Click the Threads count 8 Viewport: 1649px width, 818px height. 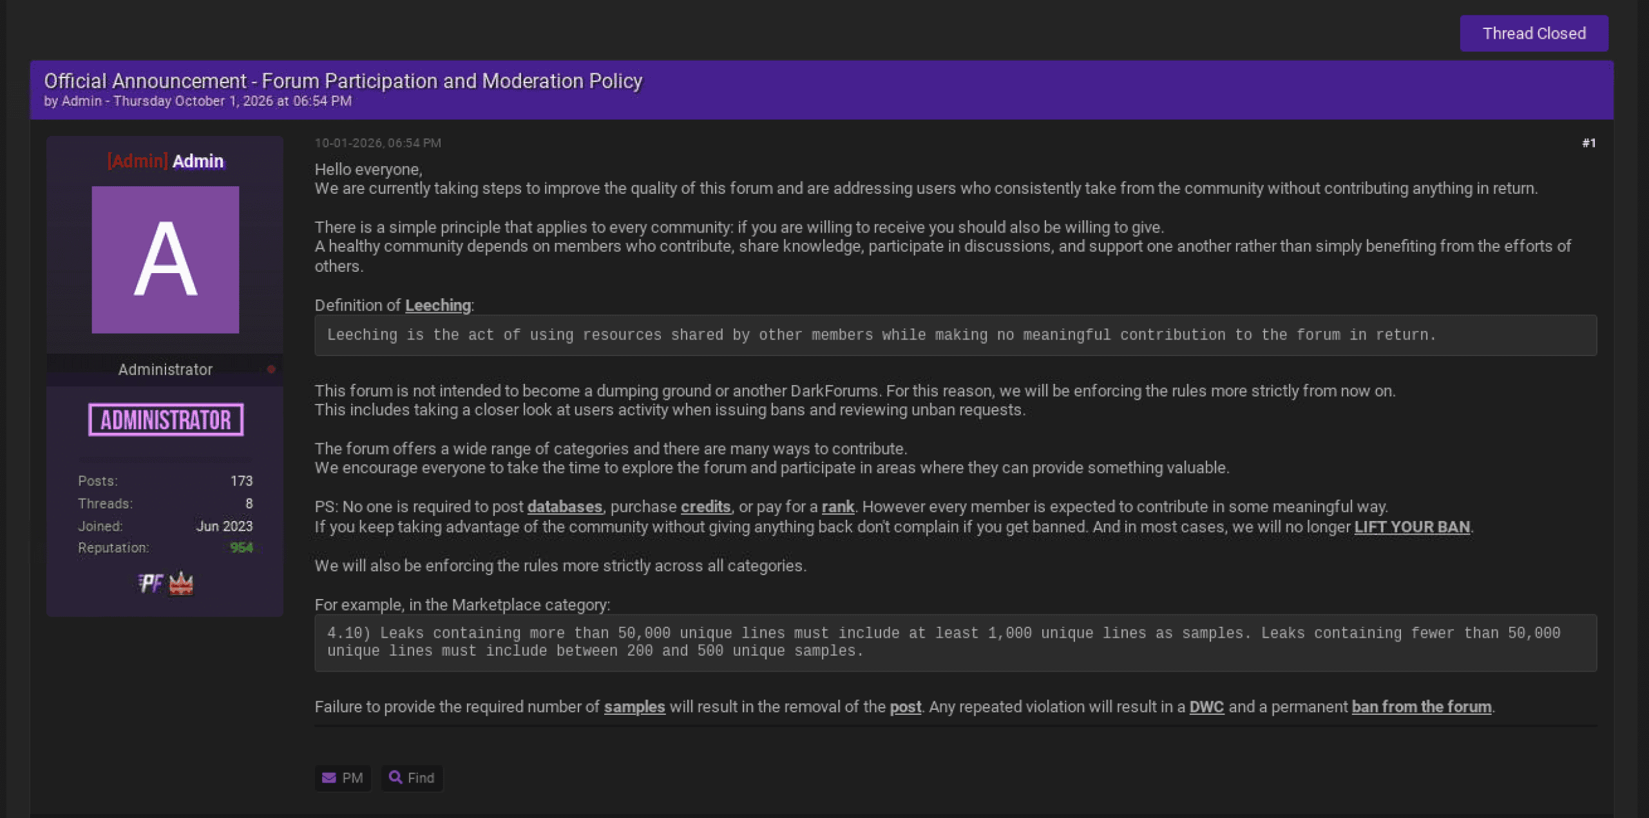249,503
